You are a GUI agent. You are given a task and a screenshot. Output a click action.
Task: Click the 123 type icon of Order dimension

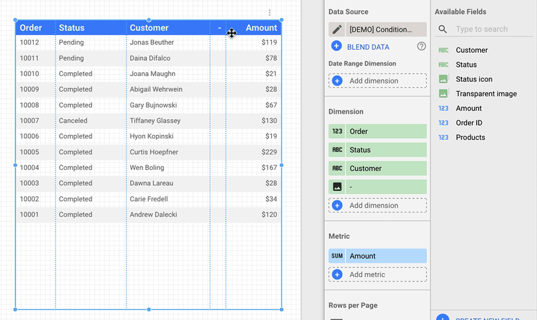(x=337, y=131)
